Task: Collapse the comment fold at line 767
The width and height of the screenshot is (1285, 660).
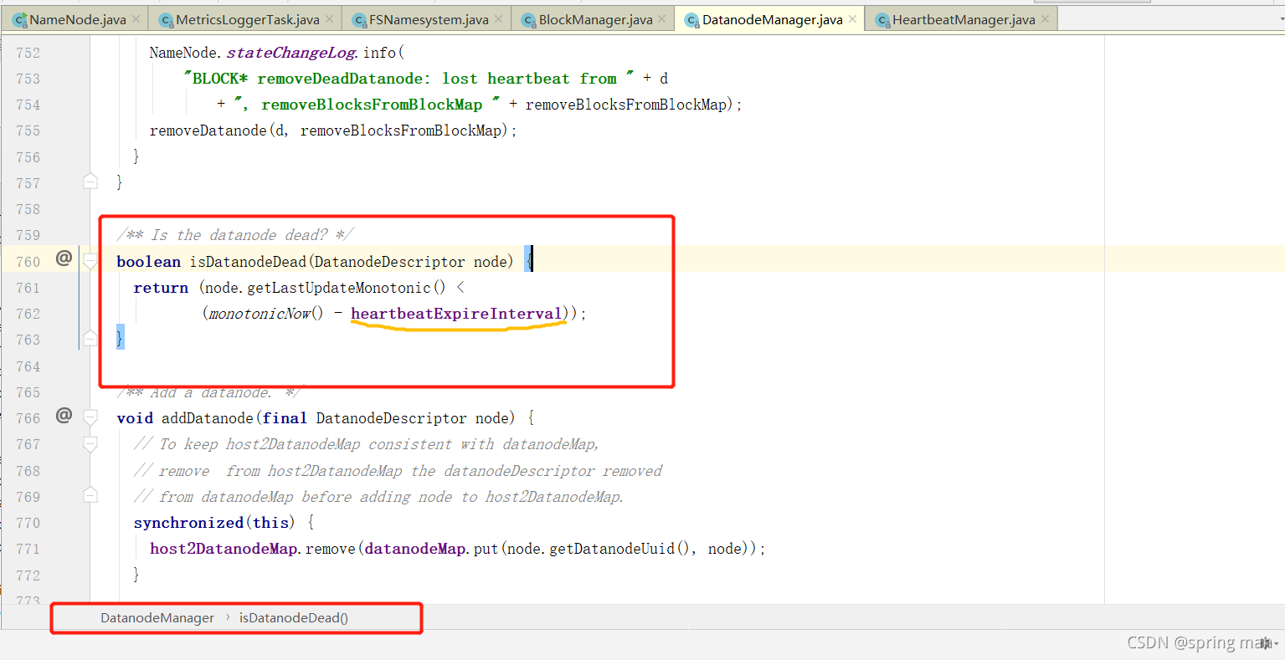Action: [x=90, y=444]
